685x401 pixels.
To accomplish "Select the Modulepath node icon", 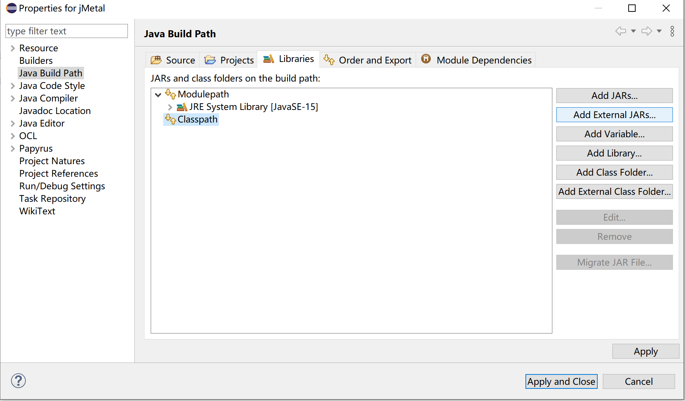I will pyautogui.click(x=171, y=94).
